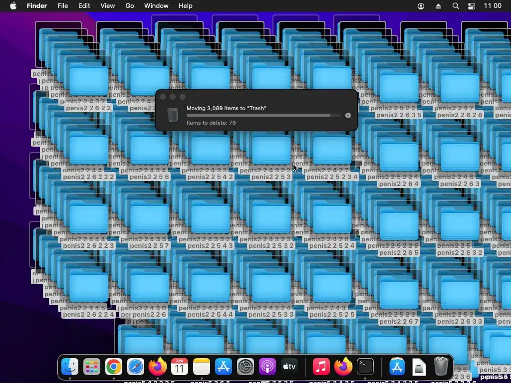Viewport: 511px width, 383px height.
Task: Open Spotlight search in menu bar
Action: (456, 6)
